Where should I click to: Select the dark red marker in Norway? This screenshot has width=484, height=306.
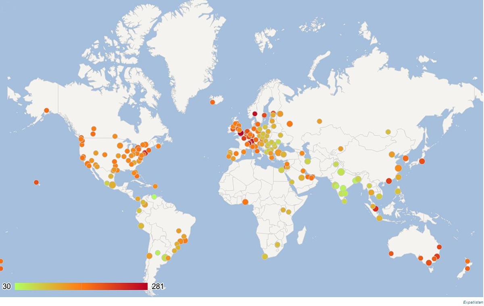pos(255,114)
